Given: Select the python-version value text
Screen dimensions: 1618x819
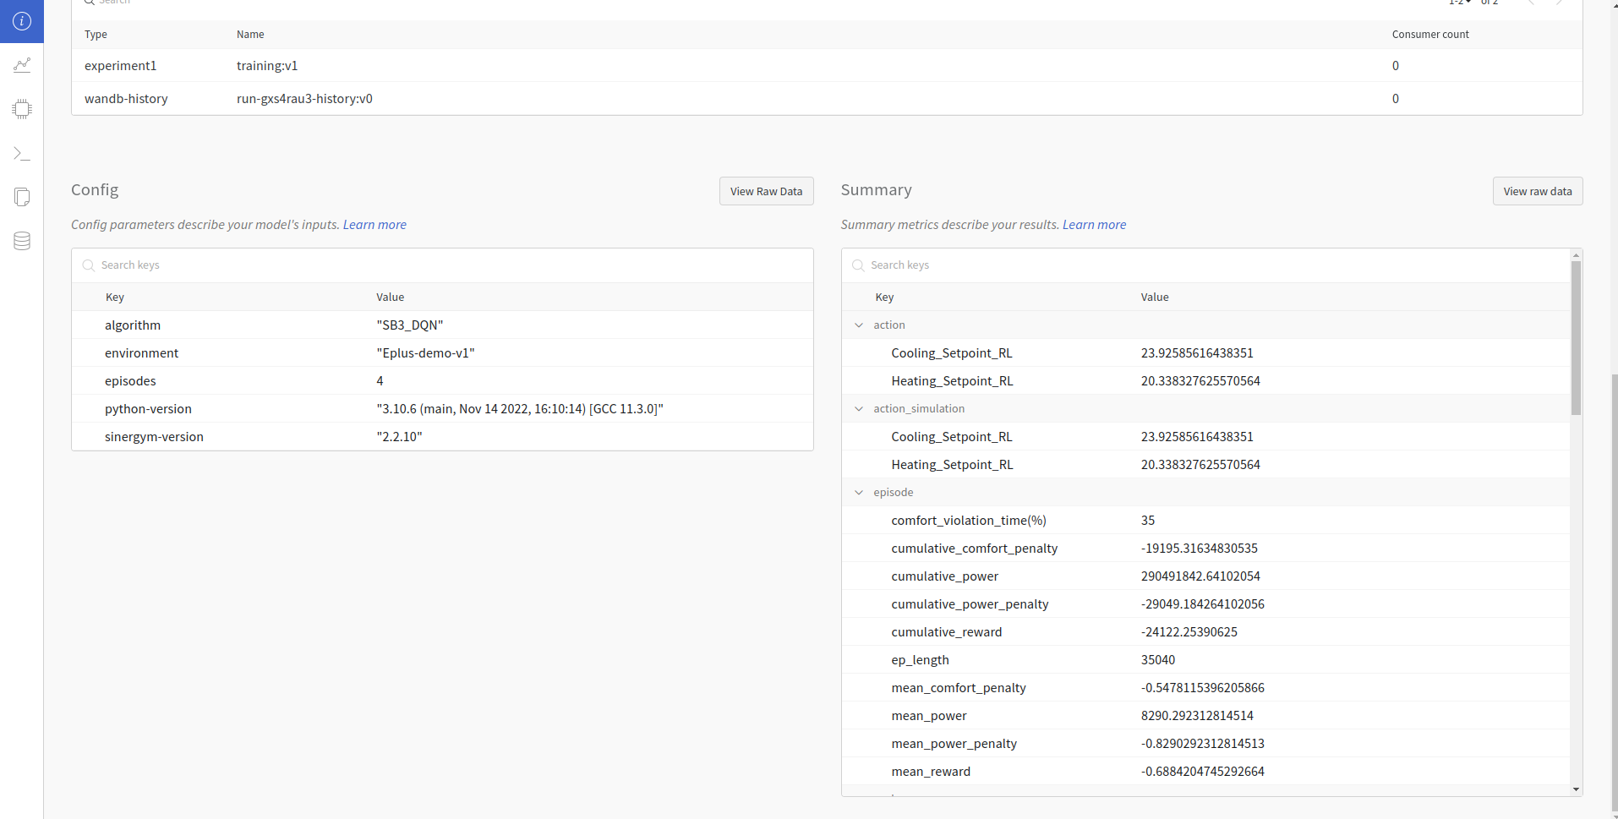Looking at the screenshot, I should 520,409.
